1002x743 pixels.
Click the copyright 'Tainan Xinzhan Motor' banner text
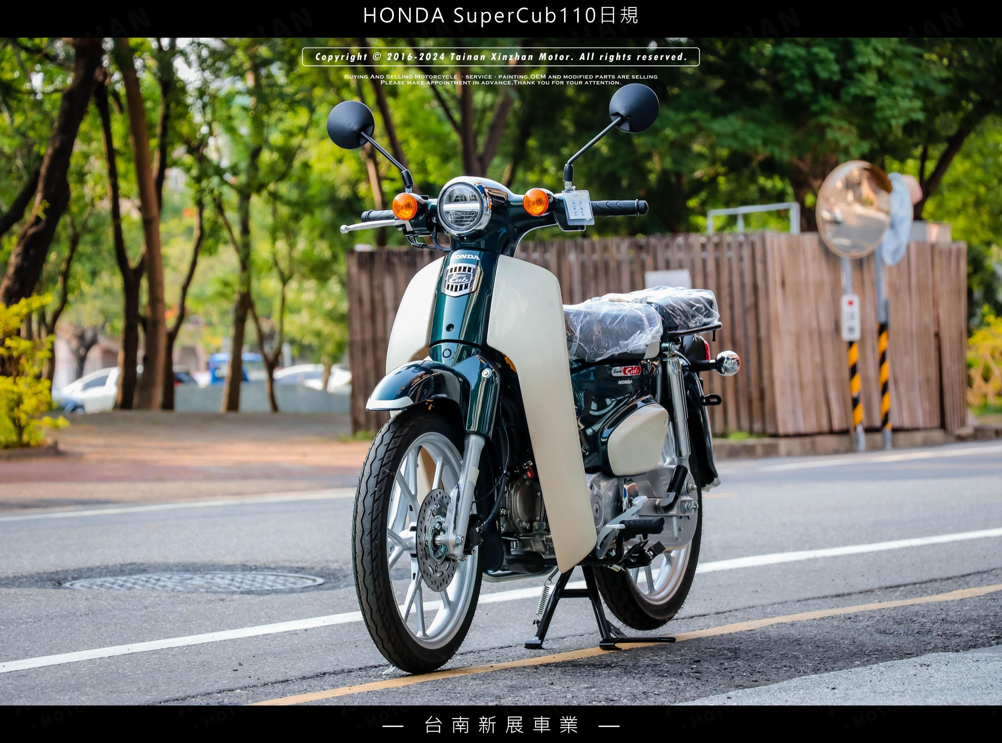click(501, 57)
